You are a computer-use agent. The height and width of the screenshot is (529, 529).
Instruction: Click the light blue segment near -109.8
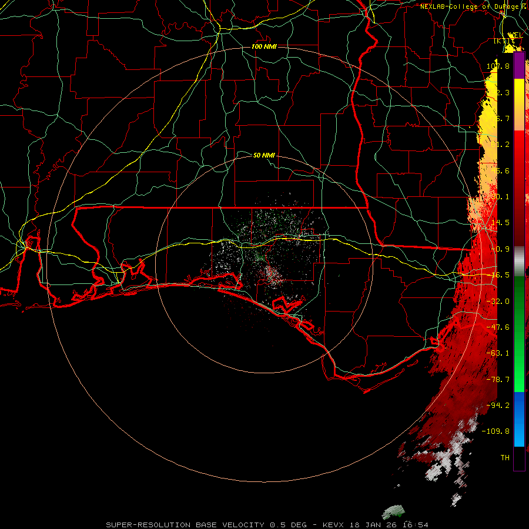(519, 434)
